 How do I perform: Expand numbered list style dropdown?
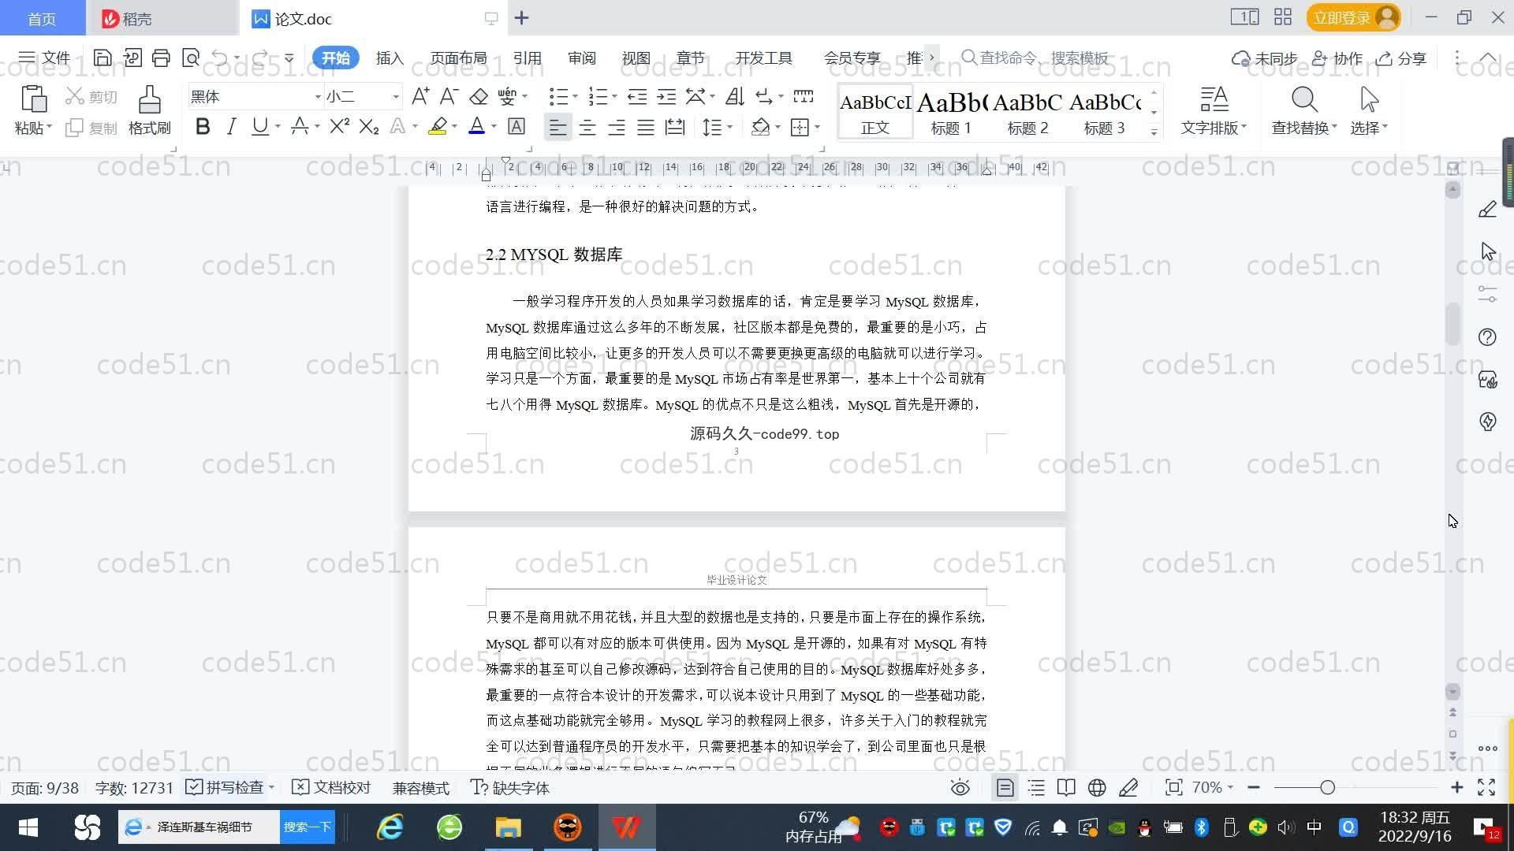(x=614, y=96)
